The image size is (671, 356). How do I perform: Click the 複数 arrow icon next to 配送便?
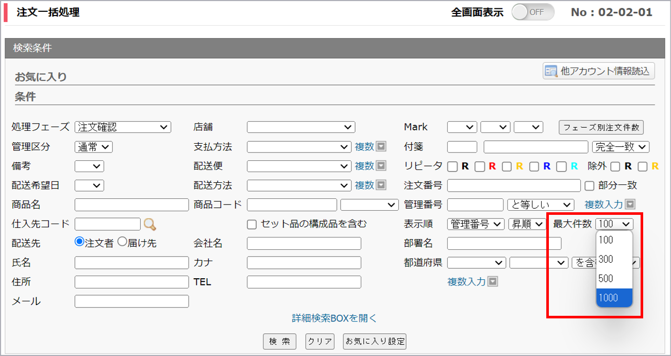pos(381,166)
